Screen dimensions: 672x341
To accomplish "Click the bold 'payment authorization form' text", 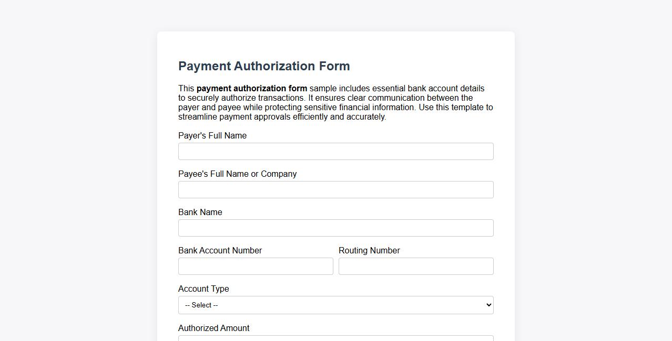I will point(251,88).
